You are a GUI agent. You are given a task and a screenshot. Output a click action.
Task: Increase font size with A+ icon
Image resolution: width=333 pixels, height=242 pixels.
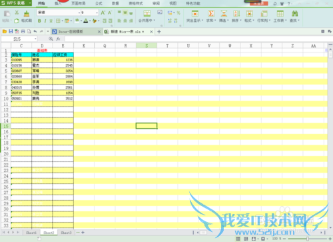tap(103, 13)
